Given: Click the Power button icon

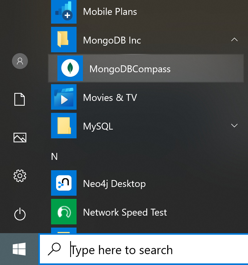Looking at the screenshot, I should [x=20, y=214].
